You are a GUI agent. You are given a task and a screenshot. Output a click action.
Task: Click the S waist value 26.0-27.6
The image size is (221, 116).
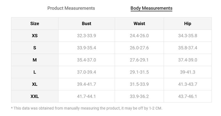[x=139, y=48]
